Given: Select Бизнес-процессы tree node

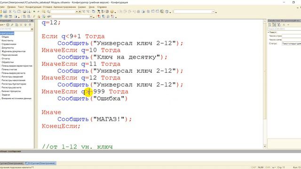Looking at the screenshot, I should tap(11, 91).
